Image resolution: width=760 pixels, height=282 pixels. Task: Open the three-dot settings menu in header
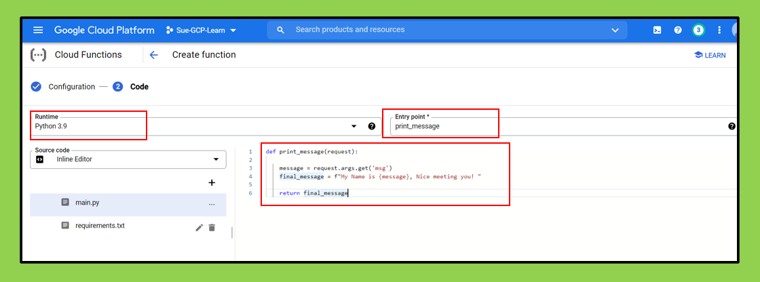719,30
